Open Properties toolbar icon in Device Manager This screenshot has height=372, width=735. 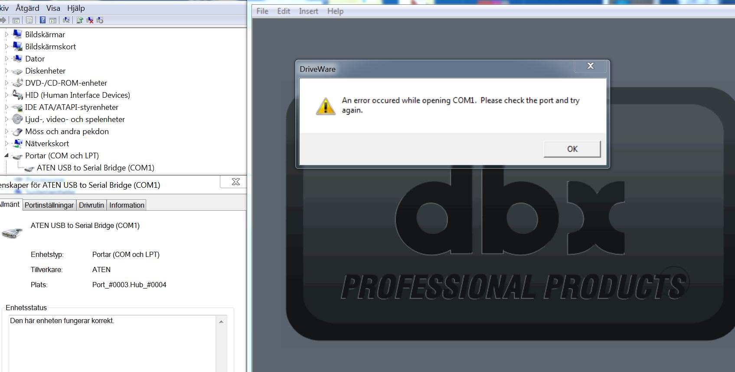pyautogui.click(x=29, y=20)
